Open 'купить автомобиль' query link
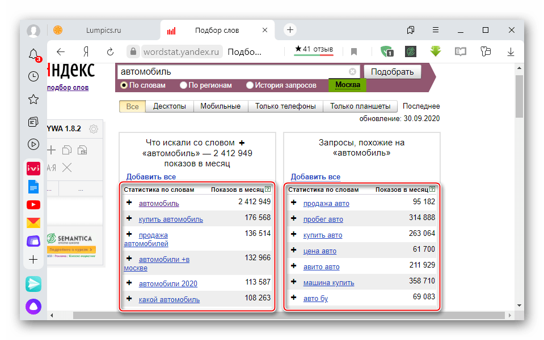 coord(171,220)
